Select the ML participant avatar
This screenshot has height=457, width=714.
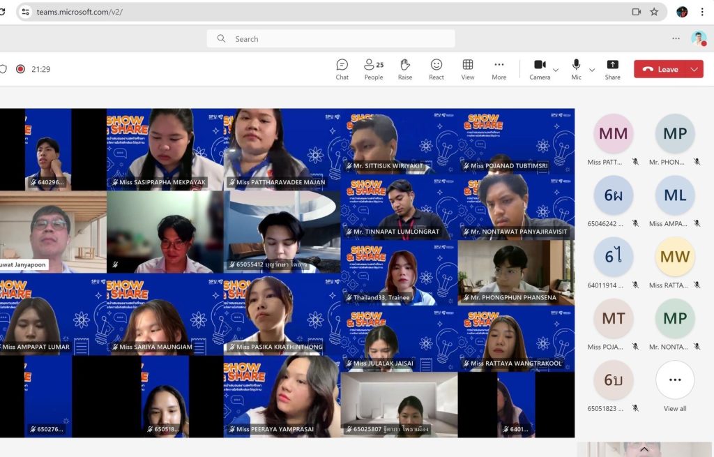click(x=675, y=195)
